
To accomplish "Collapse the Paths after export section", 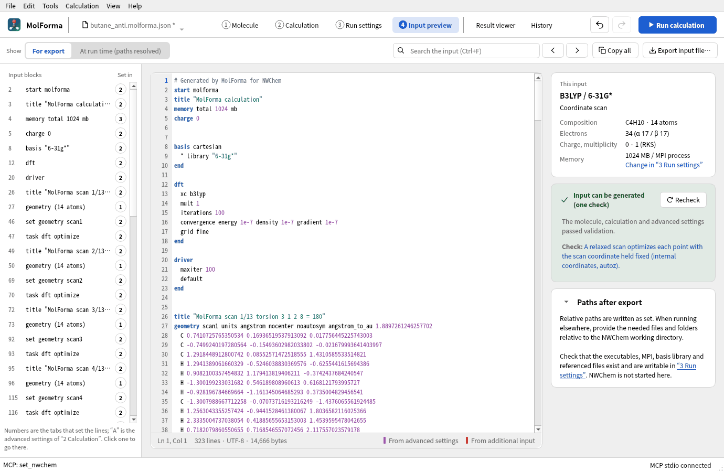I will [566, 302].
